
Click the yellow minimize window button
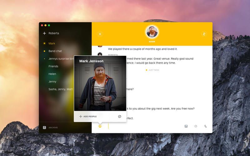pos(45,25)
